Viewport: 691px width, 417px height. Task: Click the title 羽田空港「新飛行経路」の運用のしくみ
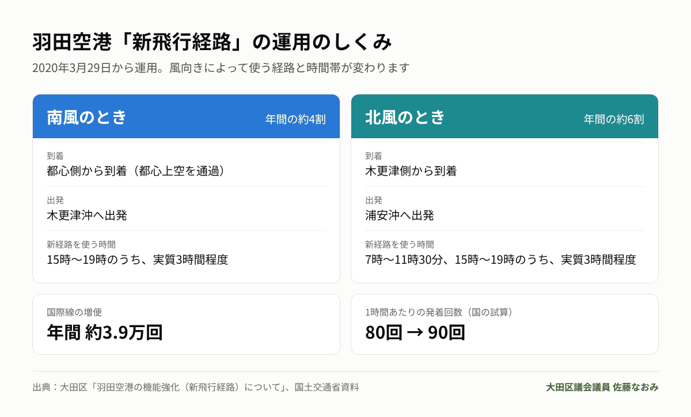click(x=212, y=42)
